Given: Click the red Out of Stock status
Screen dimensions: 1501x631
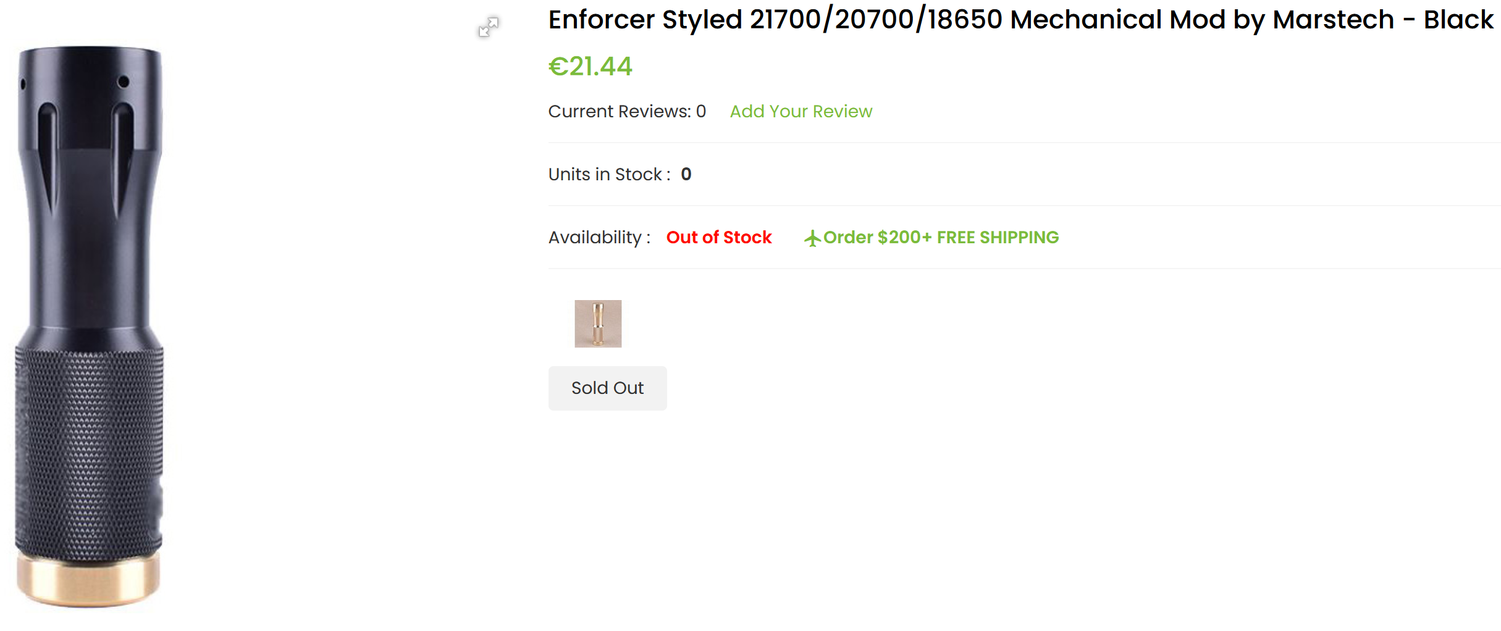Looking at the screenshot, I should (718, 238).
